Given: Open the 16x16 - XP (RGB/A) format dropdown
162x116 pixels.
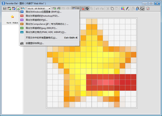Looking at the screenshot, I should point(39,9).
